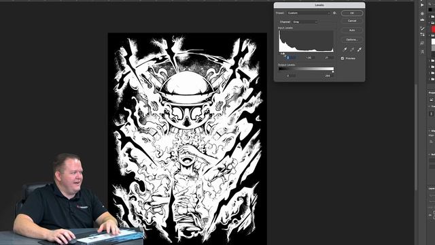Image resolution: width=435 pixels, height=245 pixels.
Task: Open the histogram panel icon
Action: coord(422,20)
